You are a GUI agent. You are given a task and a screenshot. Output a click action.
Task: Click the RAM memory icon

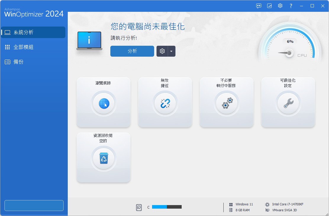[x=231, y=210]
